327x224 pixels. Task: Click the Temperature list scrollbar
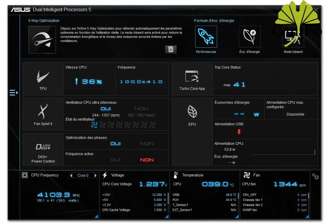pos(238,196)
